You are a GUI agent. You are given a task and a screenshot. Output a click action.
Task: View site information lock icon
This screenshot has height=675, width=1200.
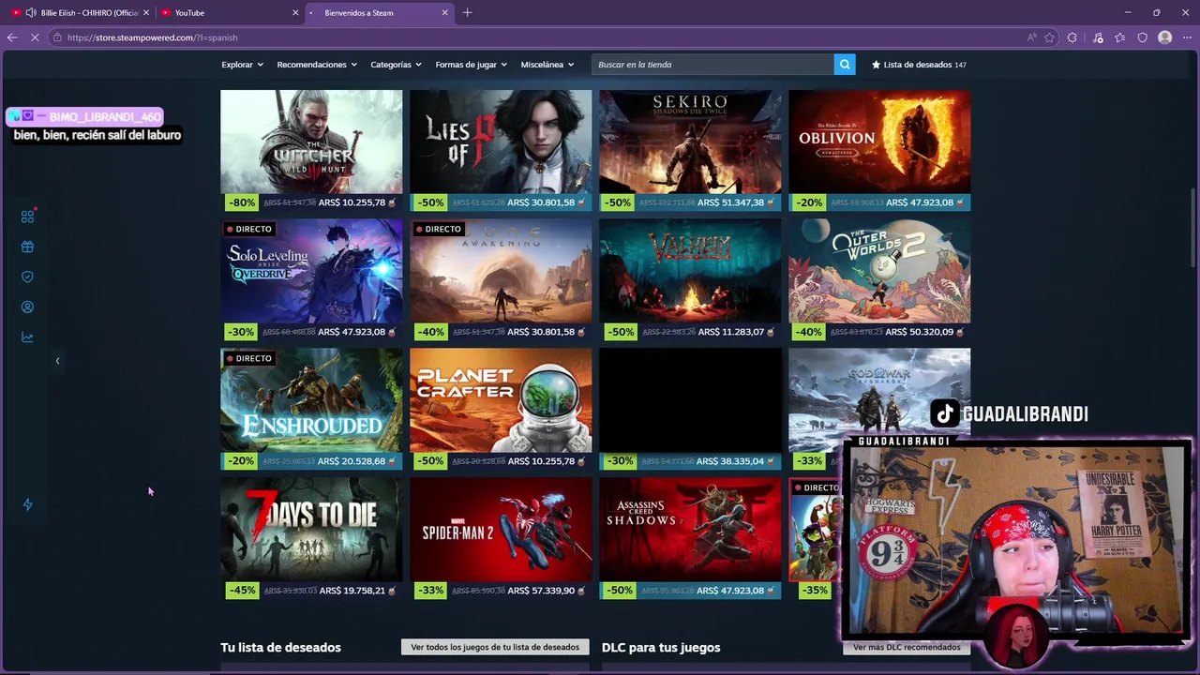pyautogui.click(x=57, y=37)
